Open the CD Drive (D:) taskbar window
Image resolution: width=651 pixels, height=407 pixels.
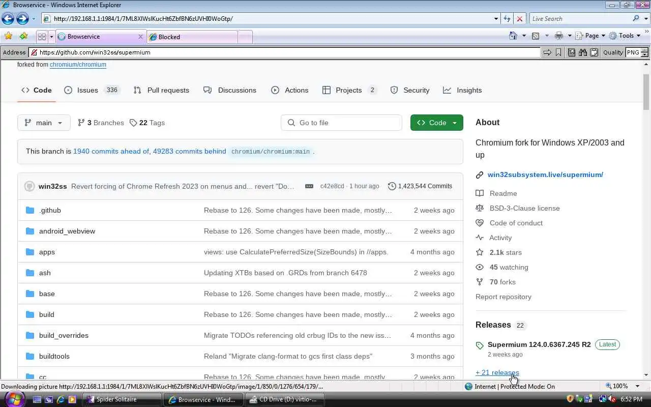click(x=284, y=399)
